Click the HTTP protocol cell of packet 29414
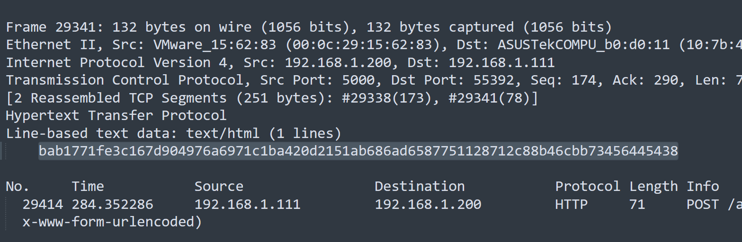Viewport: 742px width, 242px height. (x=571, y=204)
